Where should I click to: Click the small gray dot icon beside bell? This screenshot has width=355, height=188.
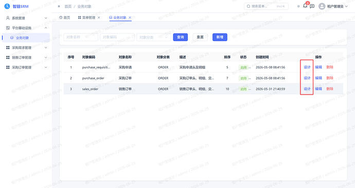pos(298,6)
